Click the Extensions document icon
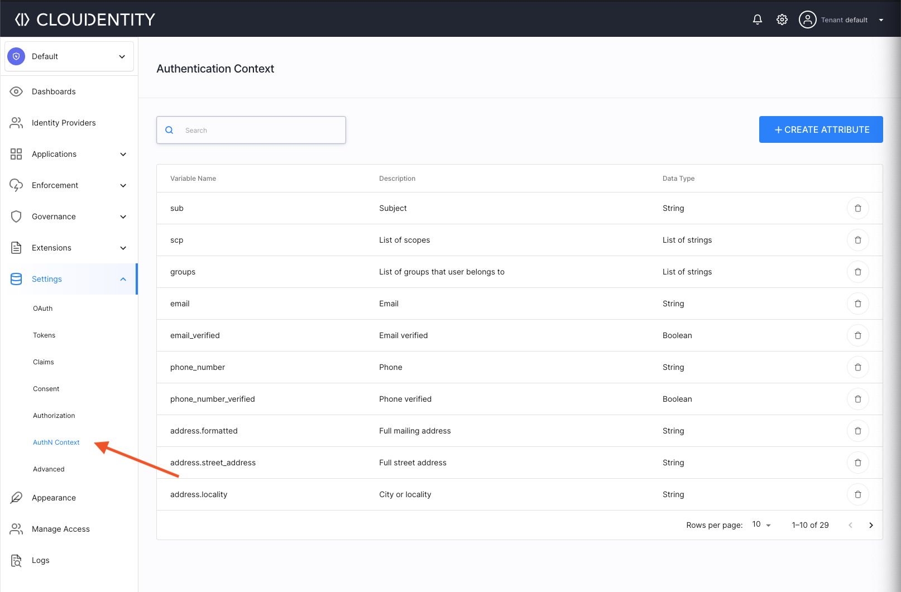901x592 pixels. coord(16,248)
